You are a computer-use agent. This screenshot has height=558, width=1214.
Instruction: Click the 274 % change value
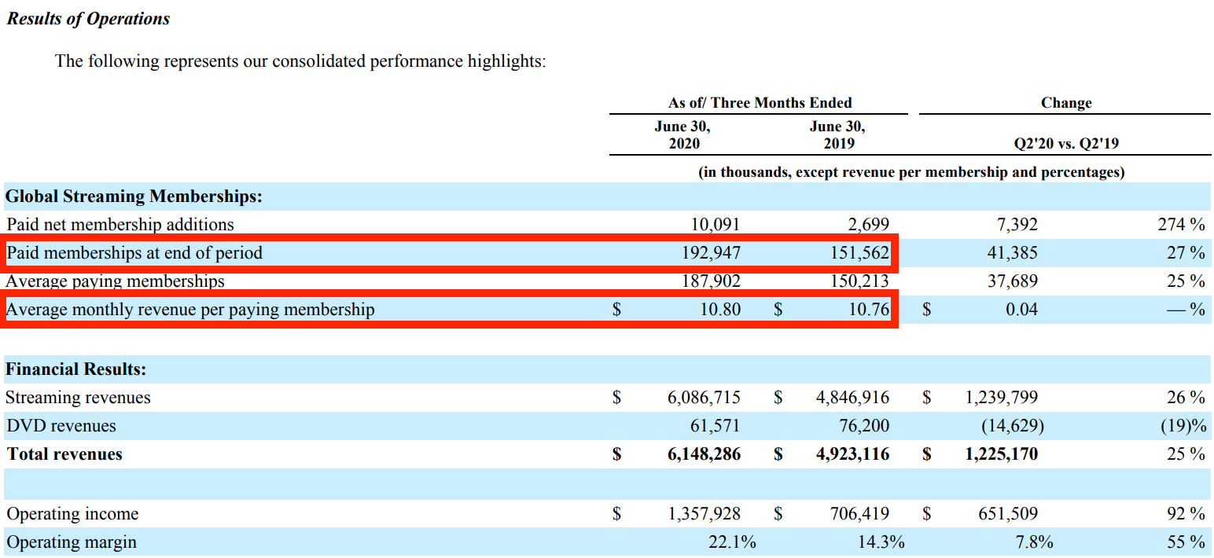pyautogui.click(x=1181, y=225)
